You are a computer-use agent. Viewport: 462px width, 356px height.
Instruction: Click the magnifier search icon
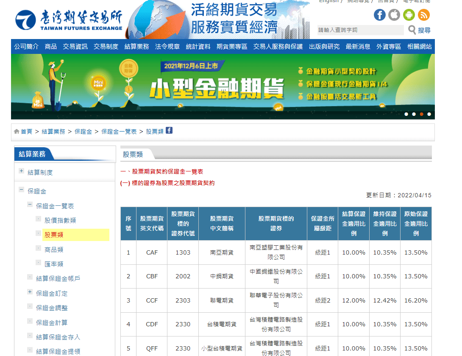(x=412, y=30)
